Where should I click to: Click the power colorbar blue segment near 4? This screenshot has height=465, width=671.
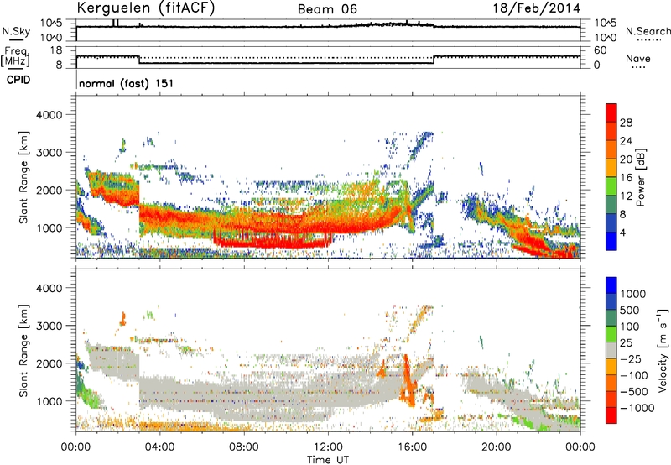[611, 241]
